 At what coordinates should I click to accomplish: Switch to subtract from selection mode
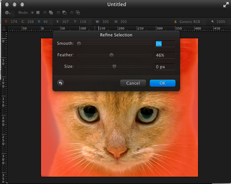(64, 13)
